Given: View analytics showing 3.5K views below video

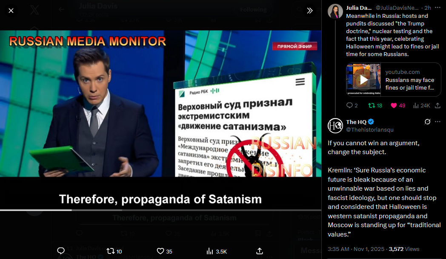Looking at the screenshot, I should (x=217, y=251).
